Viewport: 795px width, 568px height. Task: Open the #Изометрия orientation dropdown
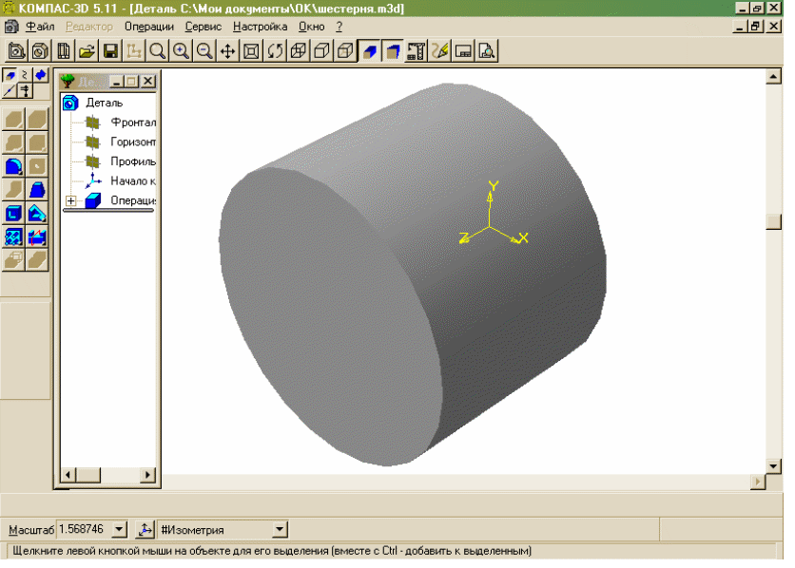[280, 529]
